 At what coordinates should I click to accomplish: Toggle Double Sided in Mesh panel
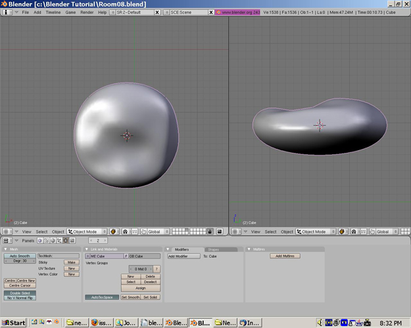[x=20, y=293]
